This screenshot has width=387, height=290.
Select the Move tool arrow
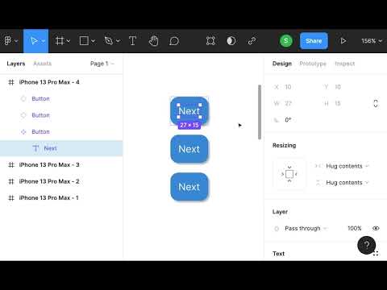34,41
